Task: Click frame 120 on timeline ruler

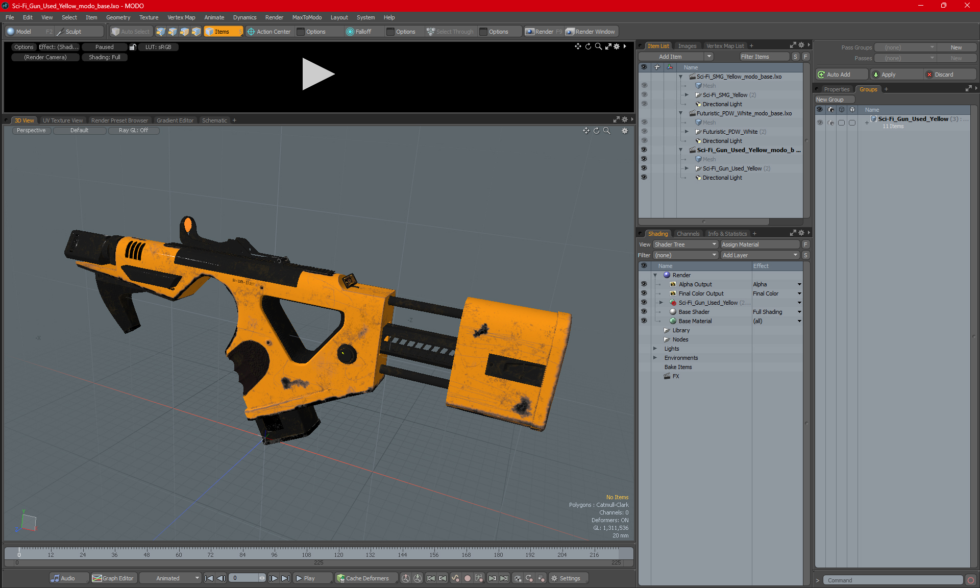Action: [x=338, y=554]
